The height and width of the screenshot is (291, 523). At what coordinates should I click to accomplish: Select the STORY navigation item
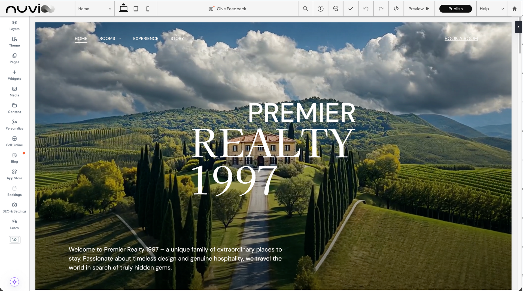[x=177, y=38]
